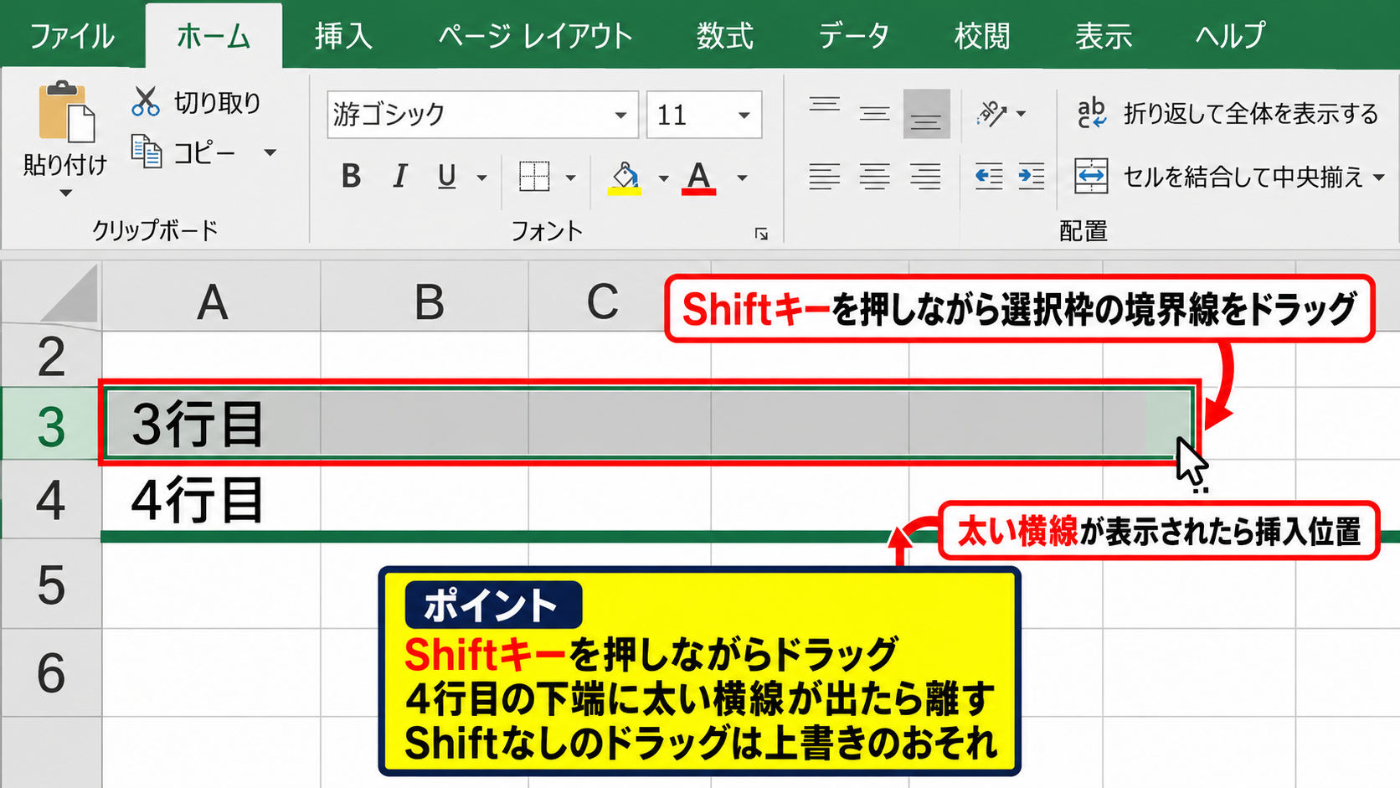
Task: Switch to the データ tab
Action: pyautogui.click(x=853, y=36)
